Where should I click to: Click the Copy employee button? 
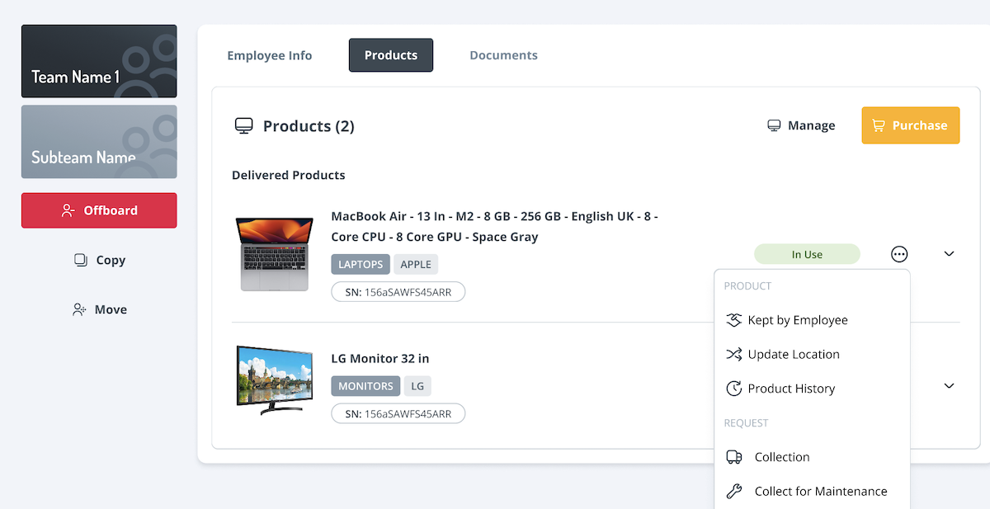pyautogui.click(x=99, y=260)
